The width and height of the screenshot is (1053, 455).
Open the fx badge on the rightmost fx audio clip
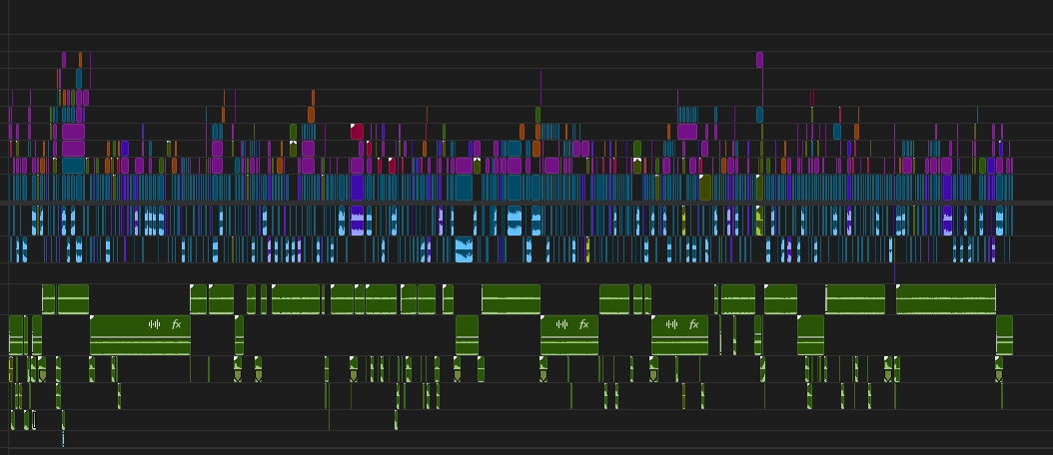[x=694, y=325]
